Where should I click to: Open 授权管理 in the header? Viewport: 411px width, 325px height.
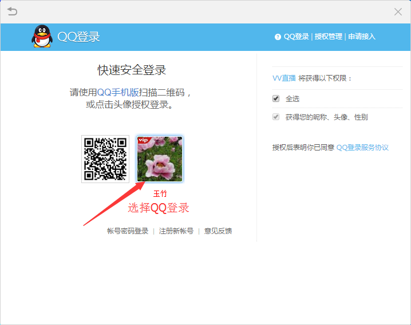[x=329, y=37]
